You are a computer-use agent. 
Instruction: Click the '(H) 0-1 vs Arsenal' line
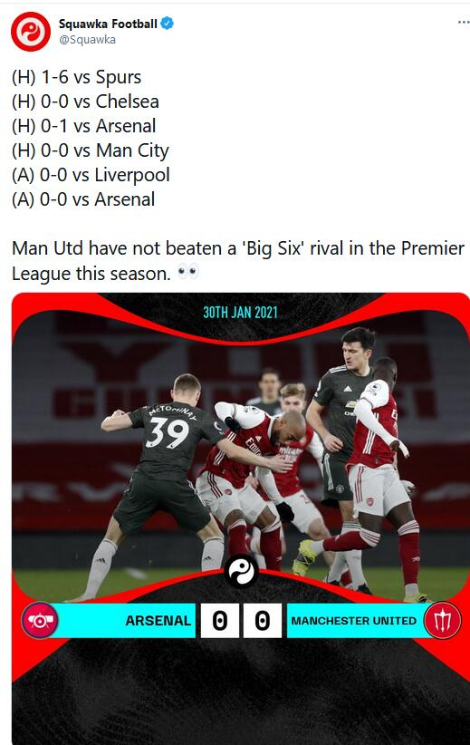pyautogui.click(x=83, y=126)
